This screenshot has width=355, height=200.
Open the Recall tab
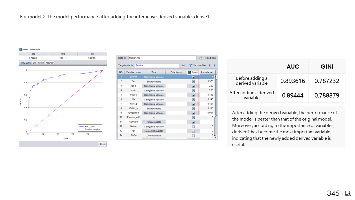(41, 63)
